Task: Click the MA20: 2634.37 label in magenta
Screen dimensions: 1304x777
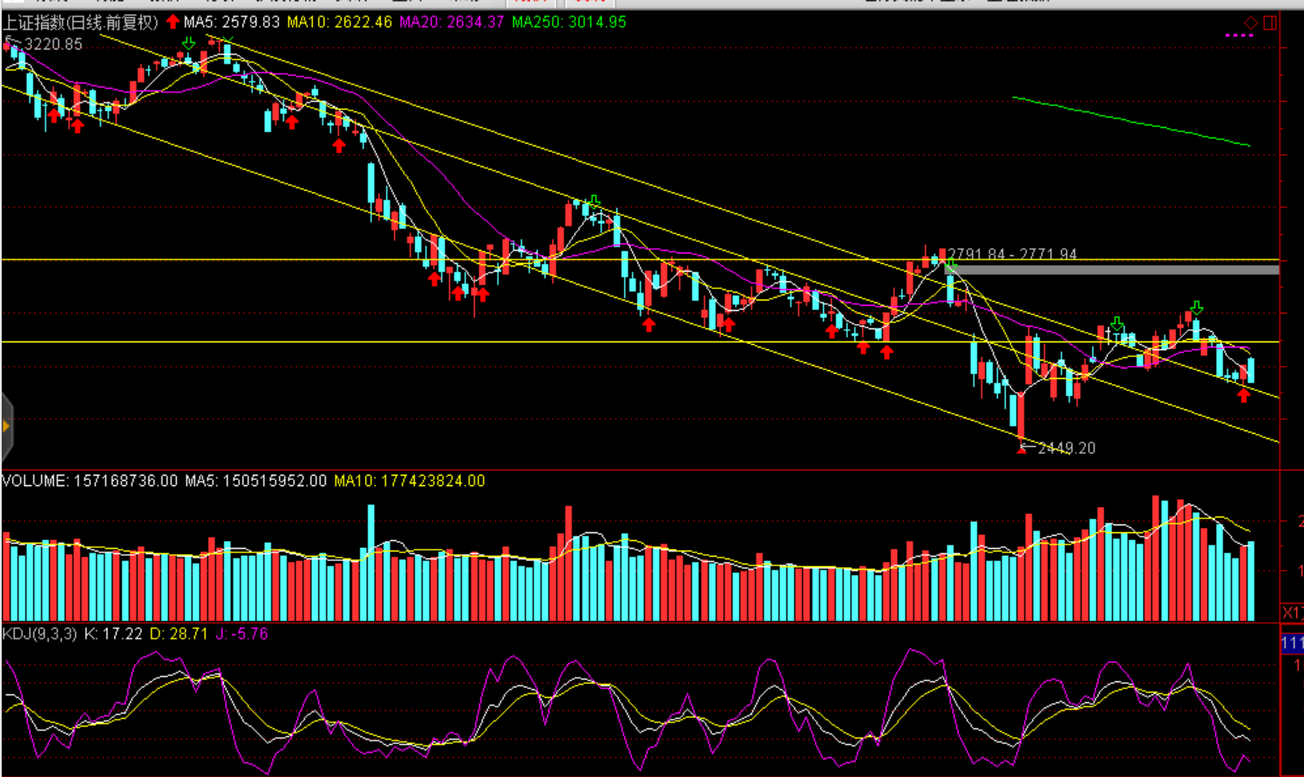Action: 452,22
